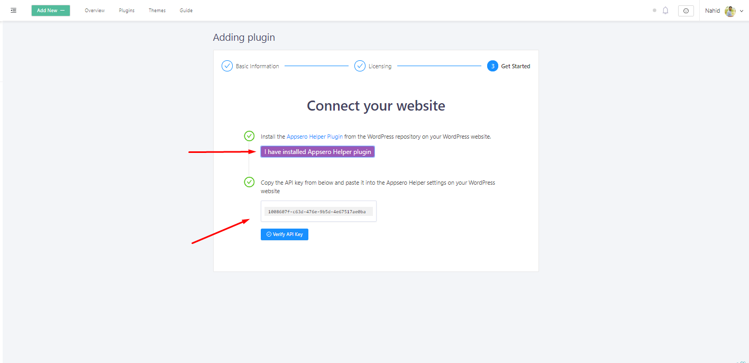Select the Get Started step circle
This screenshot has width=749, height=363.
(x=492, y=66)
